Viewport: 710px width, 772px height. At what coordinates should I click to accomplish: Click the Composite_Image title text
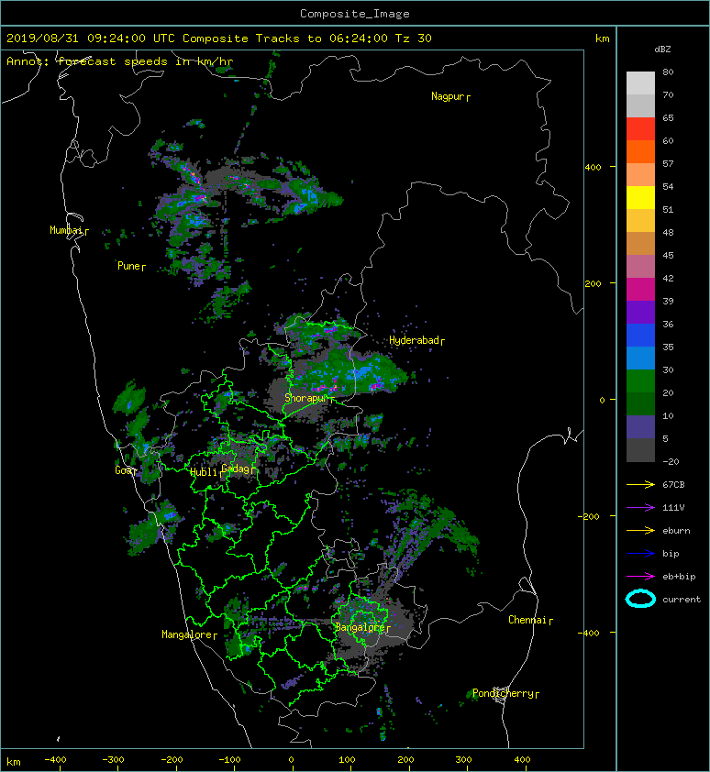[355, 14]
